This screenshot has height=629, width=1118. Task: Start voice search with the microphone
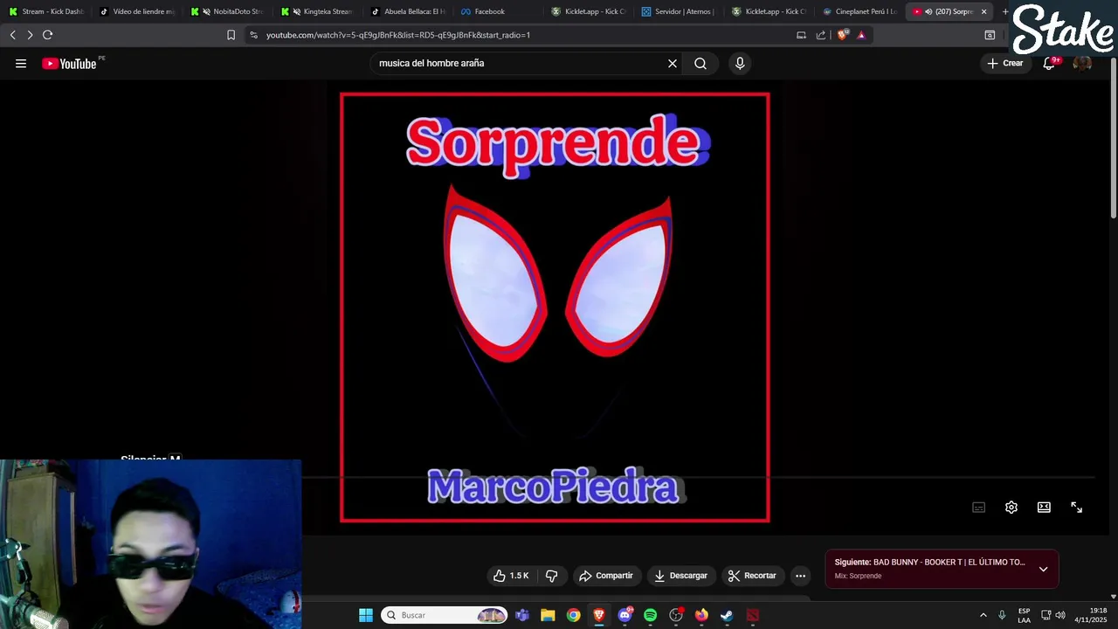point(740,63)
